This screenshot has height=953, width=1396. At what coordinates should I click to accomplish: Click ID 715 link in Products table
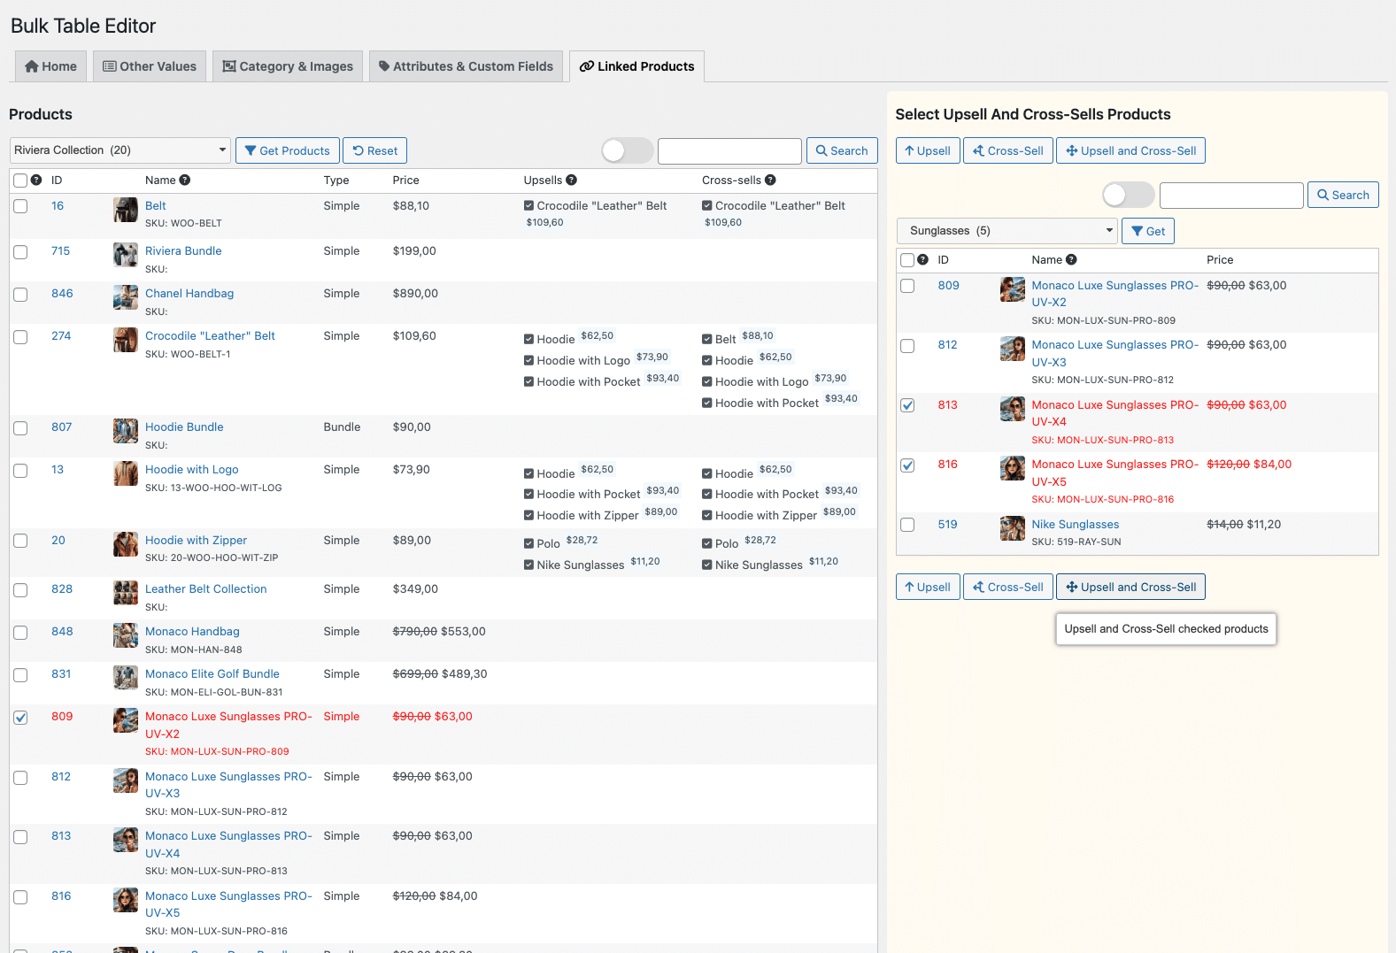(60, 250)
